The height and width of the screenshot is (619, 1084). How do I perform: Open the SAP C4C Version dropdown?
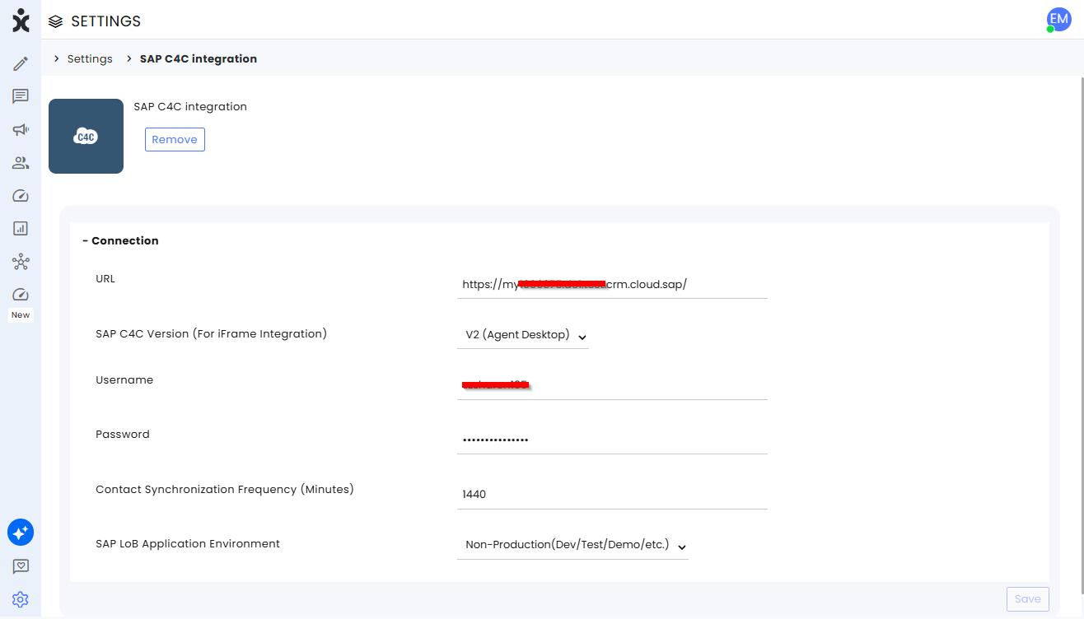click(523, 335)
